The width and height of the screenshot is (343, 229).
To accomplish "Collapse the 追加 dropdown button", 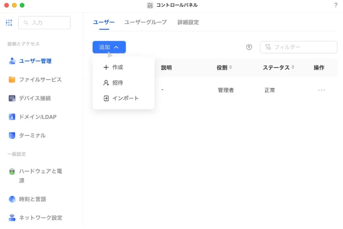I will [109, 47].
